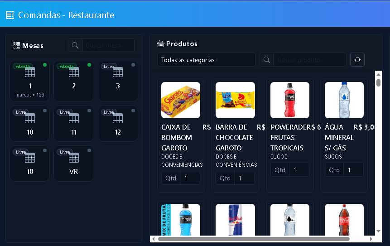Click the Produtos basket icon
This screenshot has width=390, height=246.
[161, 44]
